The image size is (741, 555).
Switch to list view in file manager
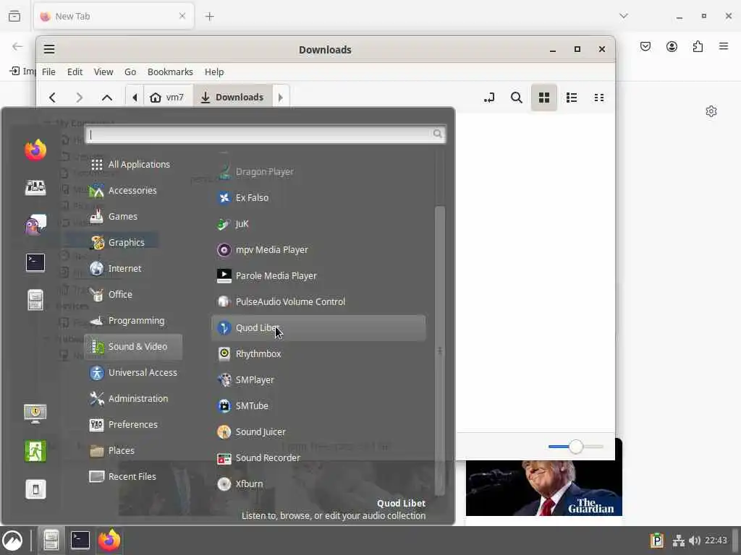(x=572, y=98)
